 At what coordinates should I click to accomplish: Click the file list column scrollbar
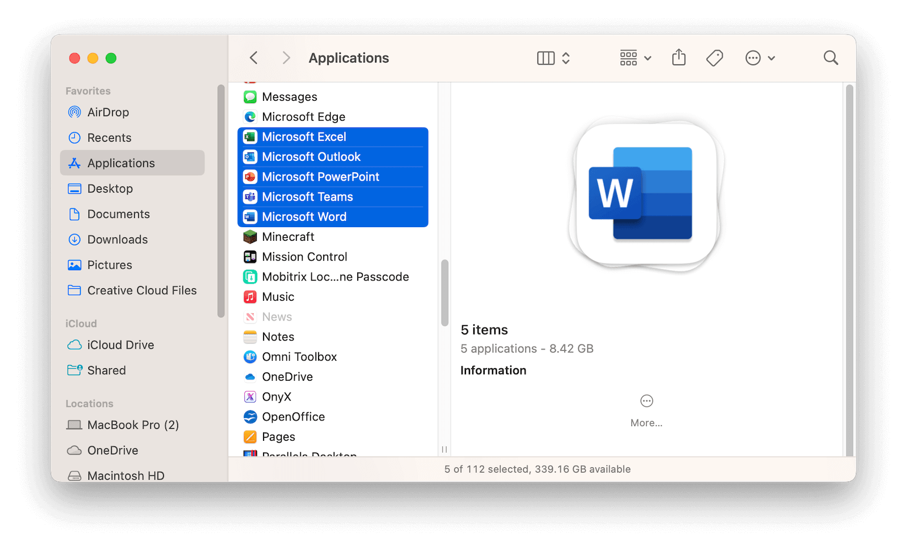444,293
